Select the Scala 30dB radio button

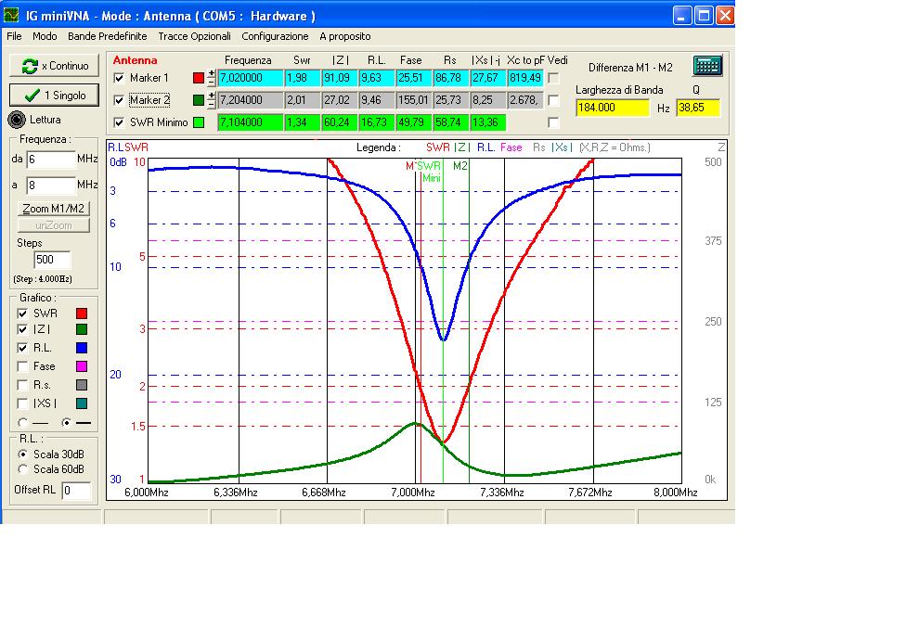[x=22, y=454]
